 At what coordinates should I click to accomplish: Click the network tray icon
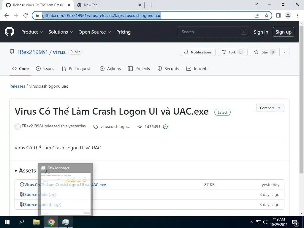(259, 222)
